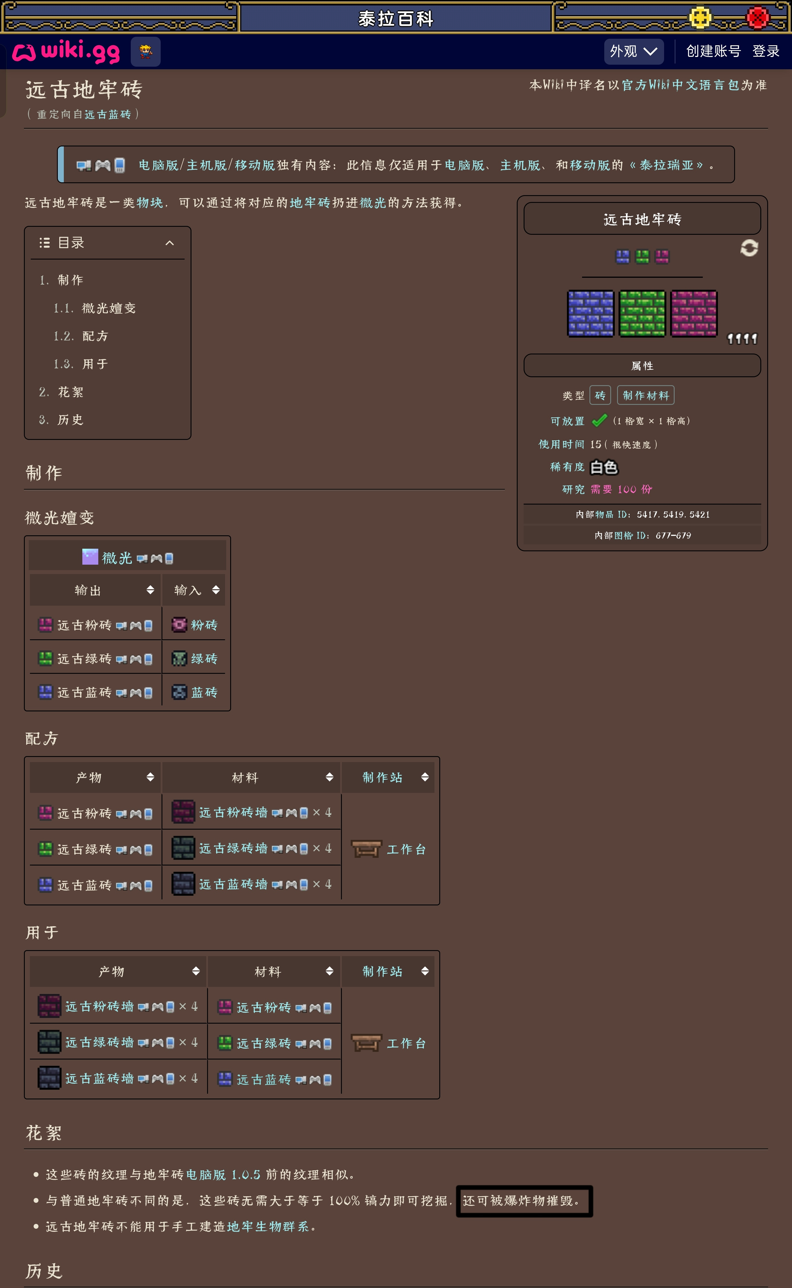Click the Blue Brick input item icon

coord(179,693)
